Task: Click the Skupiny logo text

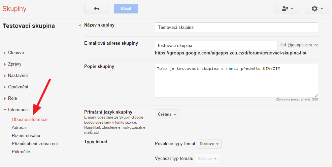Action: click(14, 9)
